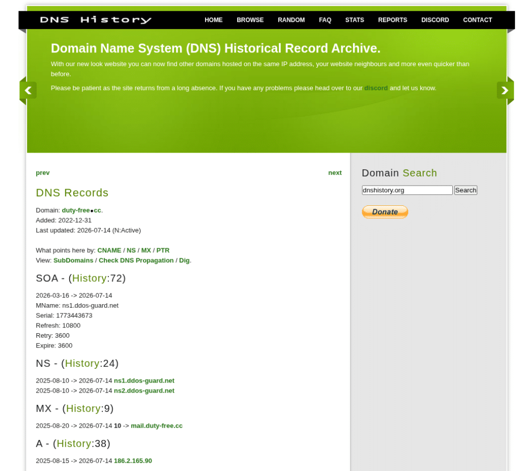
Task: Open the DISCORD nav link
Action: point(435,20)
